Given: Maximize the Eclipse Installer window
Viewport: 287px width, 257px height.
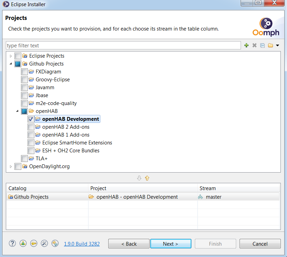Looking at the screenshot, I should pyautogui.click(x=258, y=3).
